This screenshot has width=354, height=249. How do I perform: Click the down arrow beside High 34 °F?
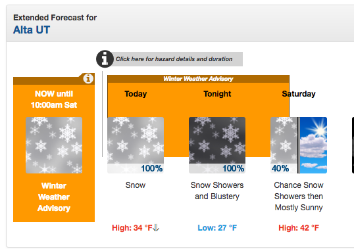[156, 228]
